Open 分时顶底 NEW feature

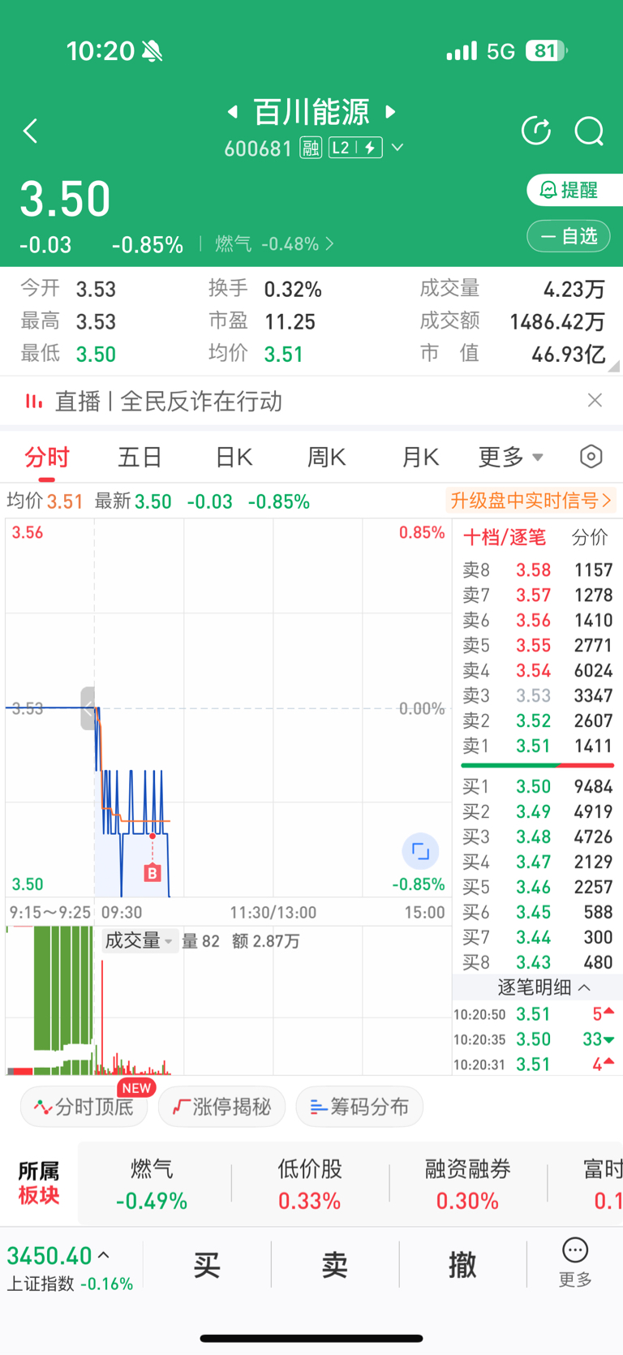84,1107
